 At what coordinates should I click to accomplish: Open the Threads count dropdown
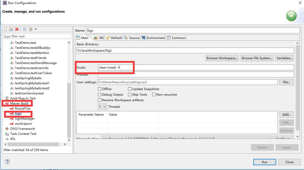click(102, 107)
